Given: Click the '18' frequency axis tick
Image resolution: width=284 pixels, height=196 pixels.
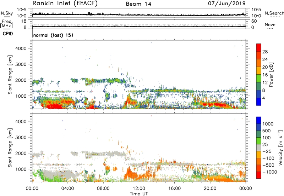Looking at the screenshot, I should (x=24, y=21).
